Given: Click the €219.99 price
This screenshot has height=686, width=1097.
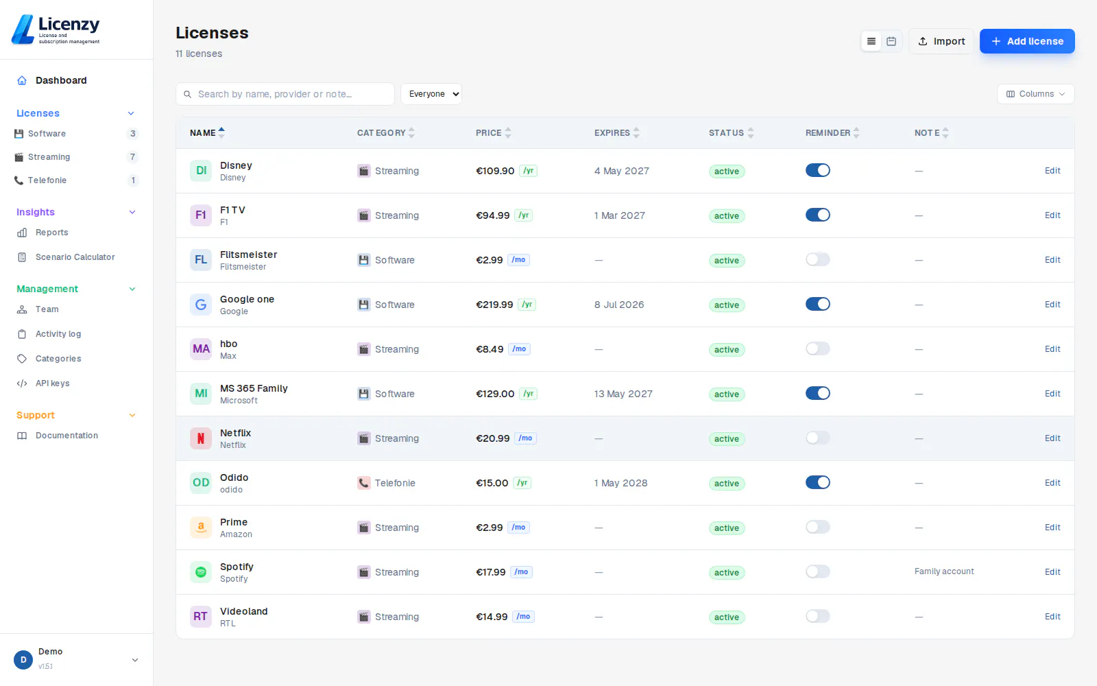Looking at the screenshot, I should [x=494, y=305].
